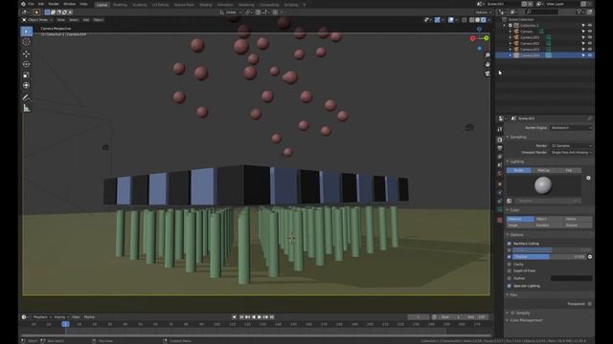Screen dimensions: 613x344
Task: Open the Window menu
Action: click(x=69, y=4)
